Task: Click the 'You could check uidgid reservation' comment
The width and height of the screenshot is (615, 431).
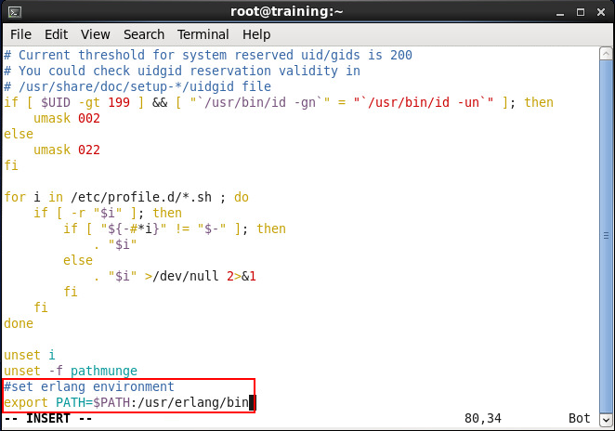Action: point(182,71)
